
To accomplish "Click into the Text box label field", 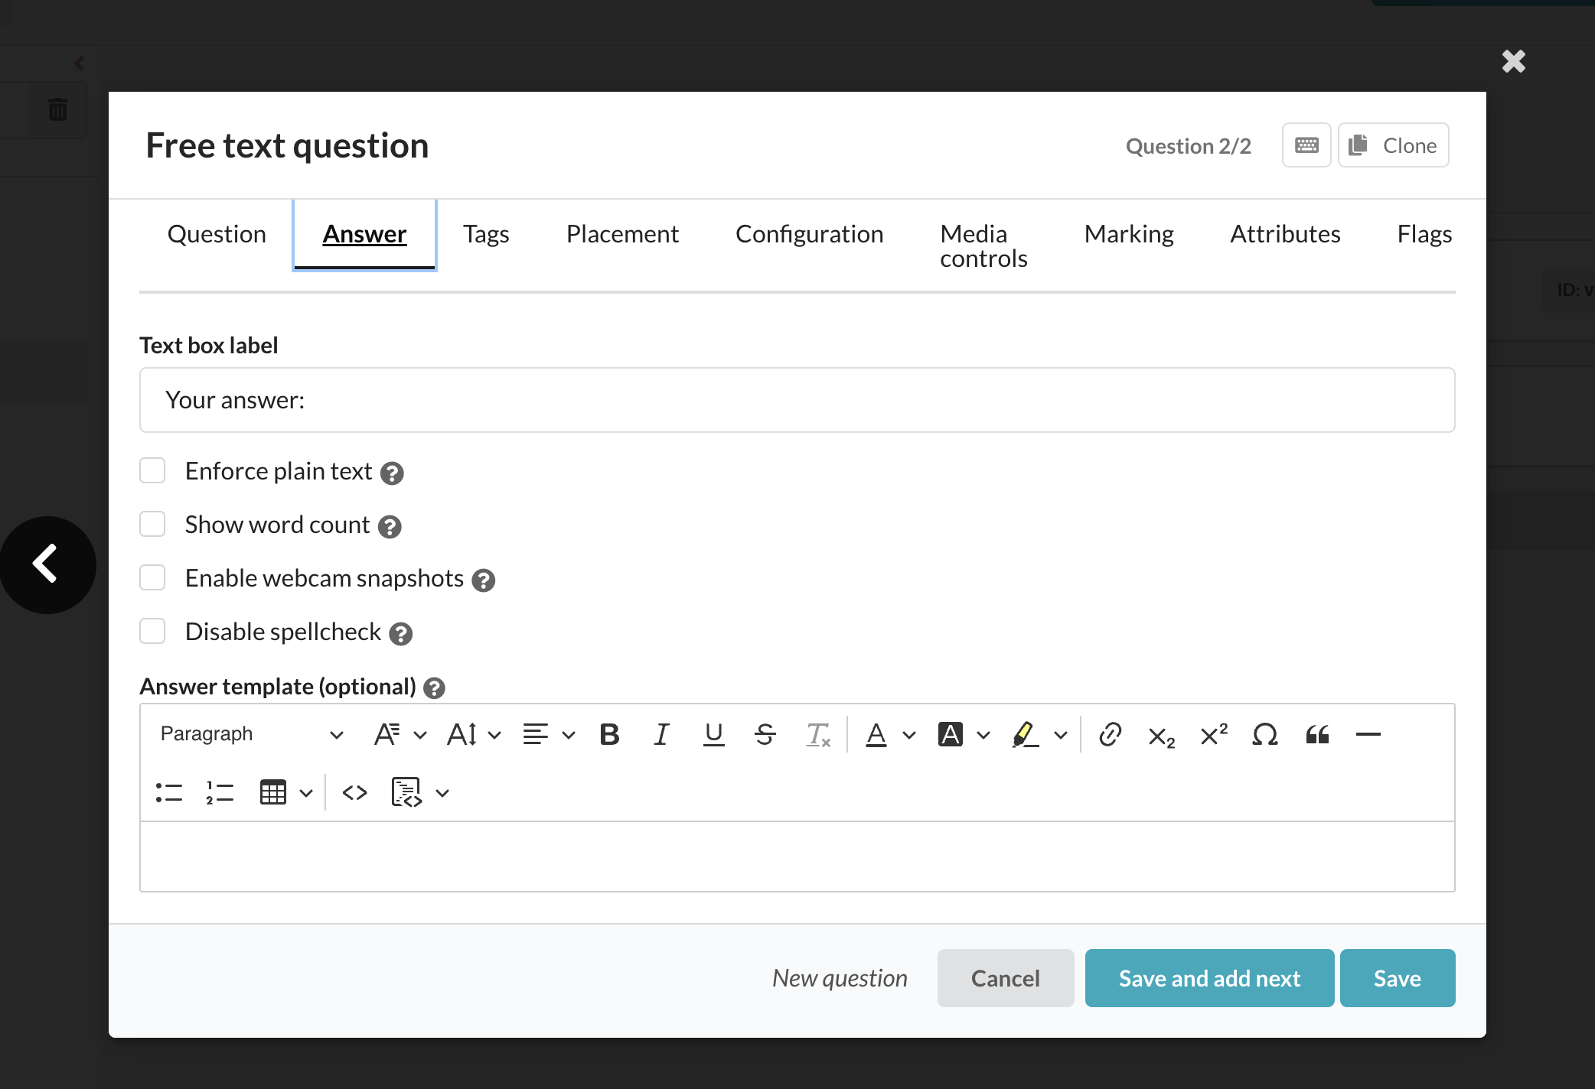I will [797, 400].
